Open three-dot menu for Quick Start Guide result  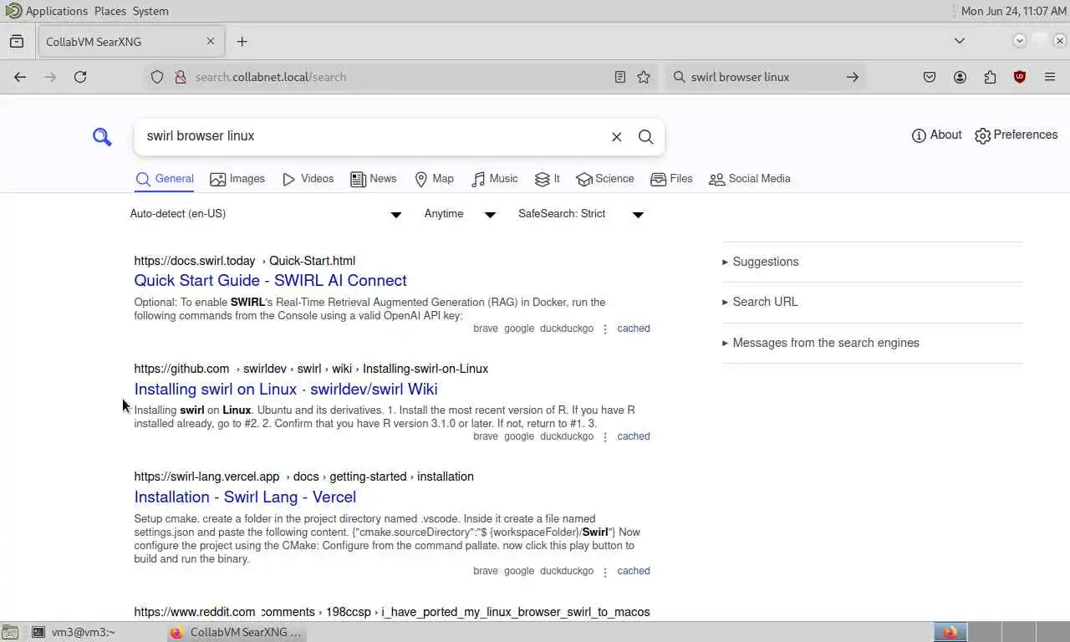coord(605,329)
